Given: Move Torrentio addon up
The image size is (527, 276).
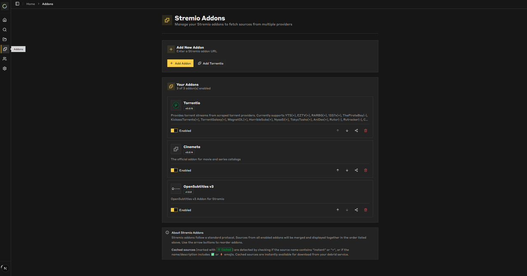Looking at the screenshot, I should click(338, 131).
